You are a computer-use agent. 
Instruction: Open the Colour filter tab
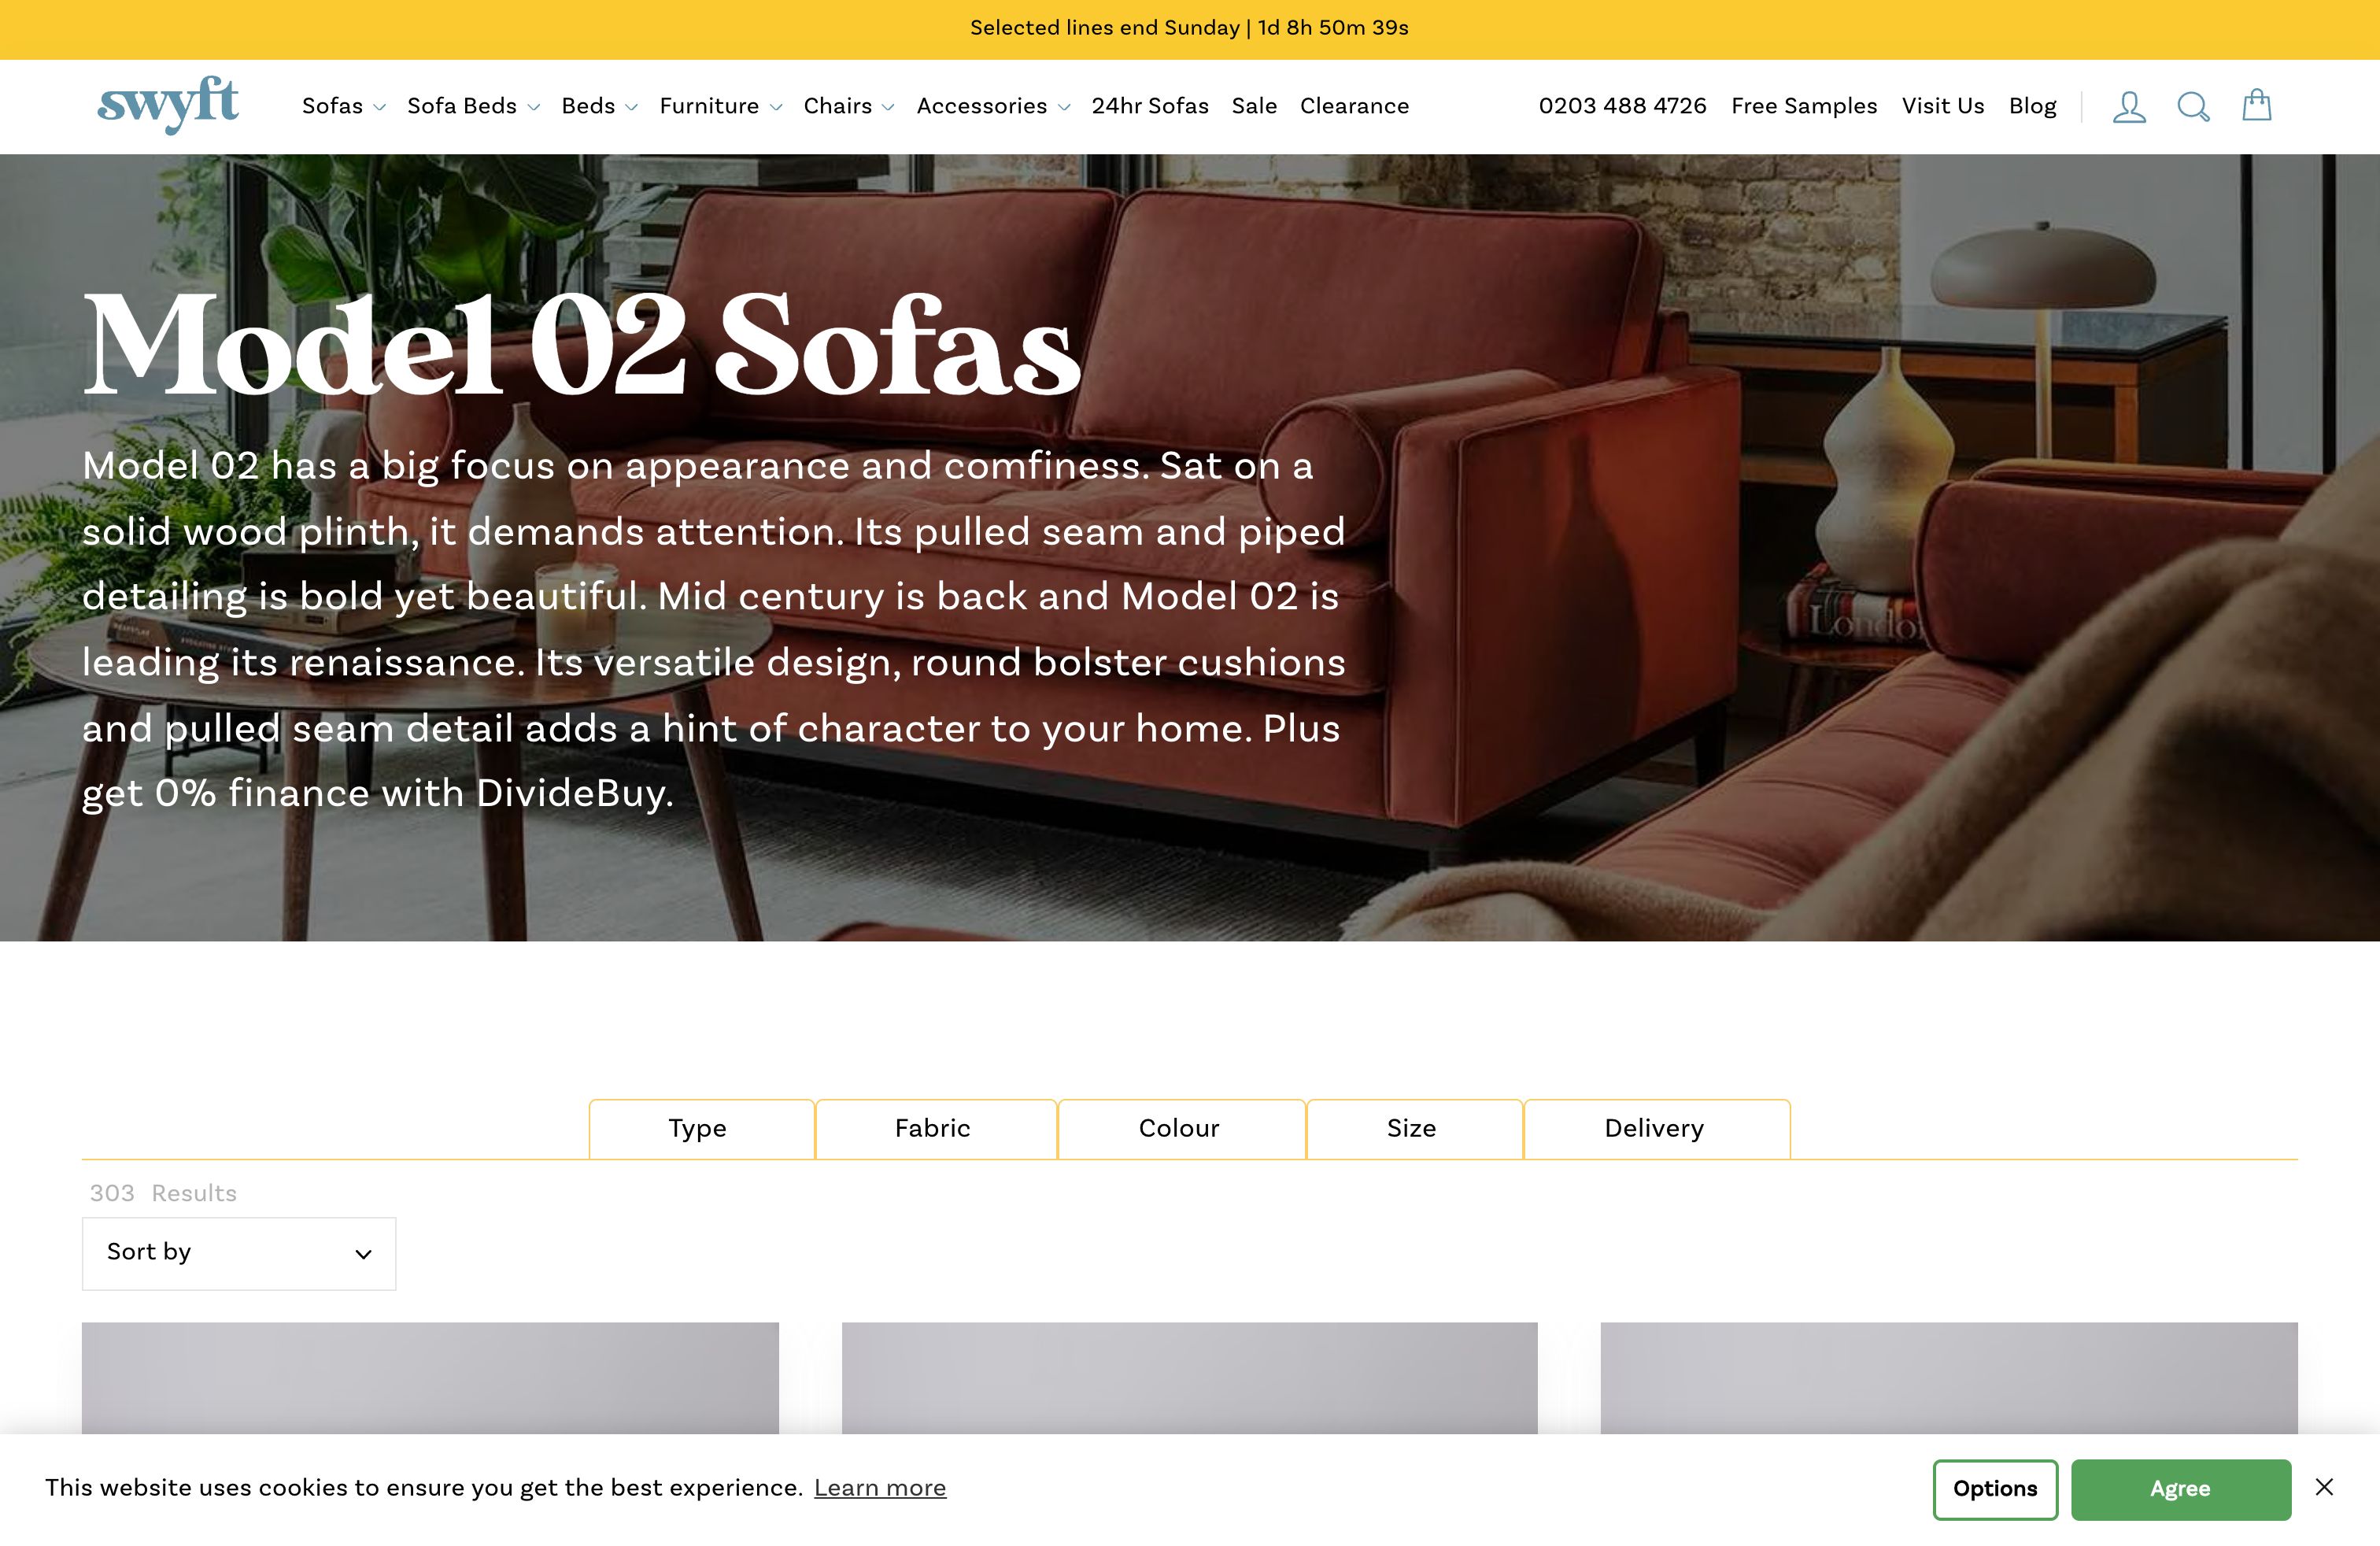coord(1181,1129)
